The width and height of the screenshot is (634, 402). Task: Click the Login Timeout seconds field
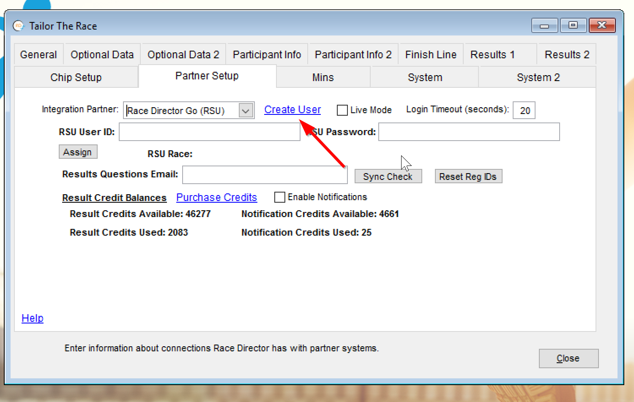[x=524, y=110]
